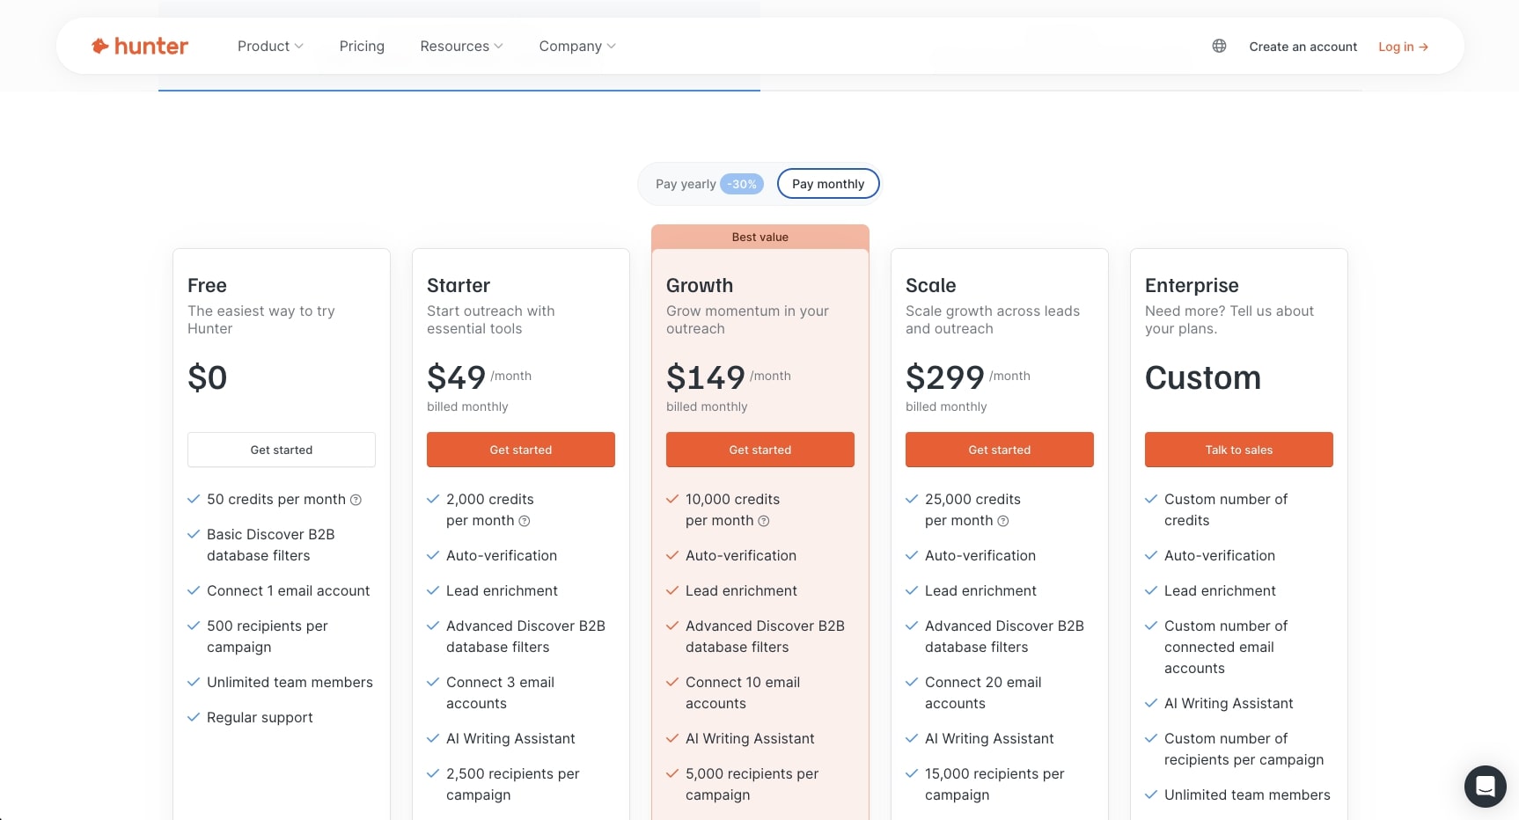1519x820 pixels.
Task: Click '15,000 recipients per campaign'
Action: point(994,784)
